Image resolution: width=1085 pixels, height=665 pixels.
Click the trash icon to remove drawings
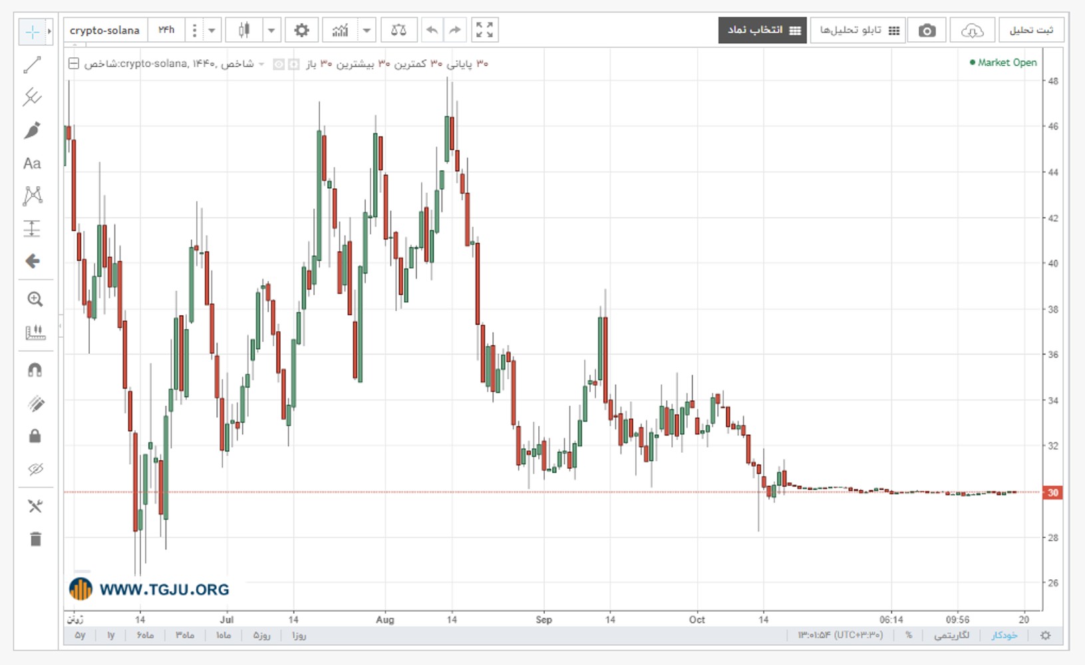click(35, 539)
